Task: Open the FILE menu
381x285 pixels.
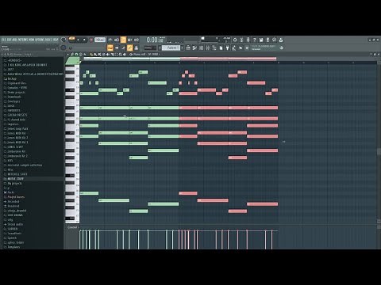Action: pyautogui.click(x=3, y=40)
